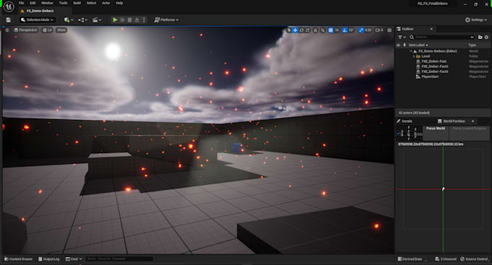Viewport: 492px width, 265px height.
Task: Click the viewport Show button
Action: tap(61, 30)
